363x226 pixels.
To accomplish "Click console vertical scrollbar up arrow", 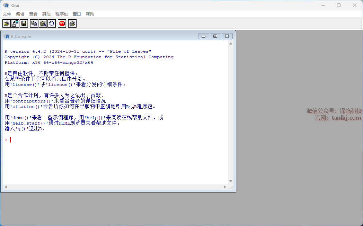I will click(231, 43).
